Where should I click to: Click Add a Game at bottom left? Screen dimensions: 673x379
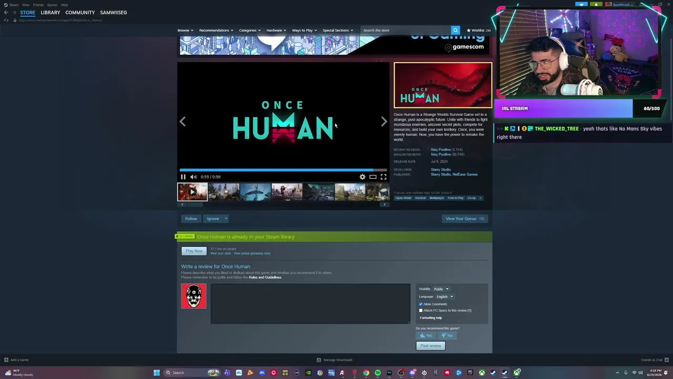(16, 360)
